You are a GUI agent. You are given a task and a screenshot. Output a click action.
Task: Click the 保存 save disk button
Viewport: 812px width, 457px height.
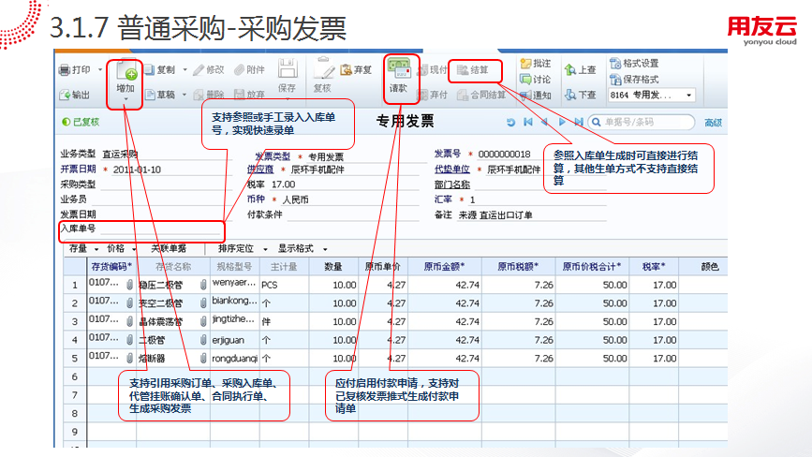coord(287,77)
